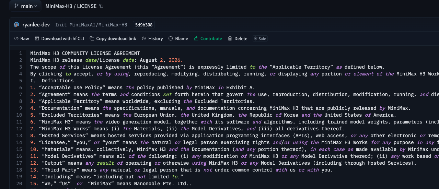
Task: Click the History clock icon
Action: pos(144,38)
